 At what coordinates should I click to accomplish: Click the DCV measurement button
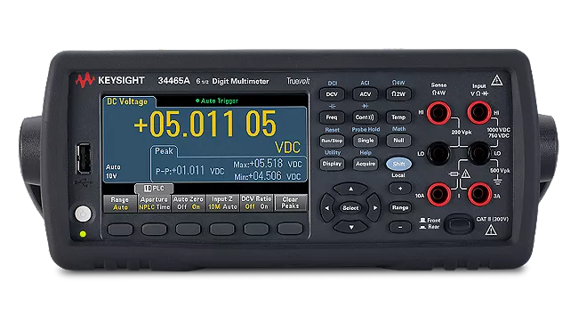click(x=332, y=94)
